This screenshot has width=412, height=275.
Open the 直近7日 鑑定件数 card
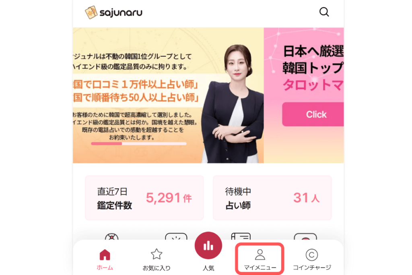[144, 198]
